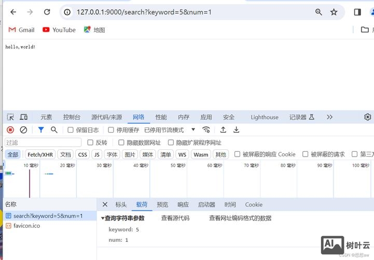Click the import HAR upload icon
Viewport: 374px width, 260px height.
click(x=223, y=130)
